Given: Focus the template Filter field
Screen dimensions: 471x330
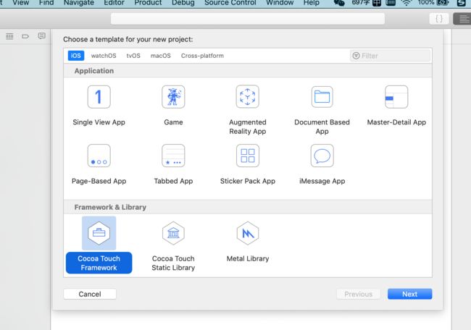Looking at the screenshot, I should [390, 56].
